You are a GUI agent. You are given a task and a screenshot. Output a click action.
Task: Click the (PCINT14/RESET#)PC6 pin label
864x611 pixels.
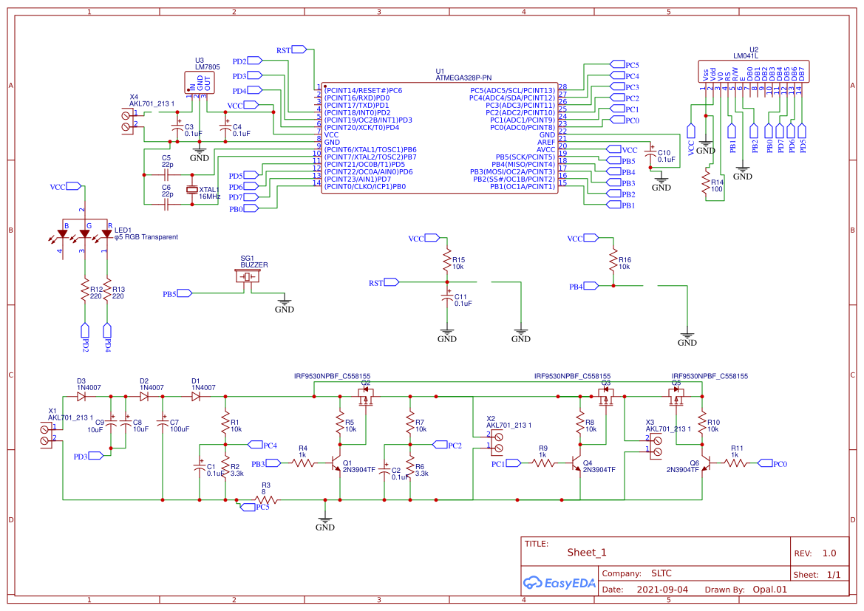pyautogui.click(x=363, y=90)
